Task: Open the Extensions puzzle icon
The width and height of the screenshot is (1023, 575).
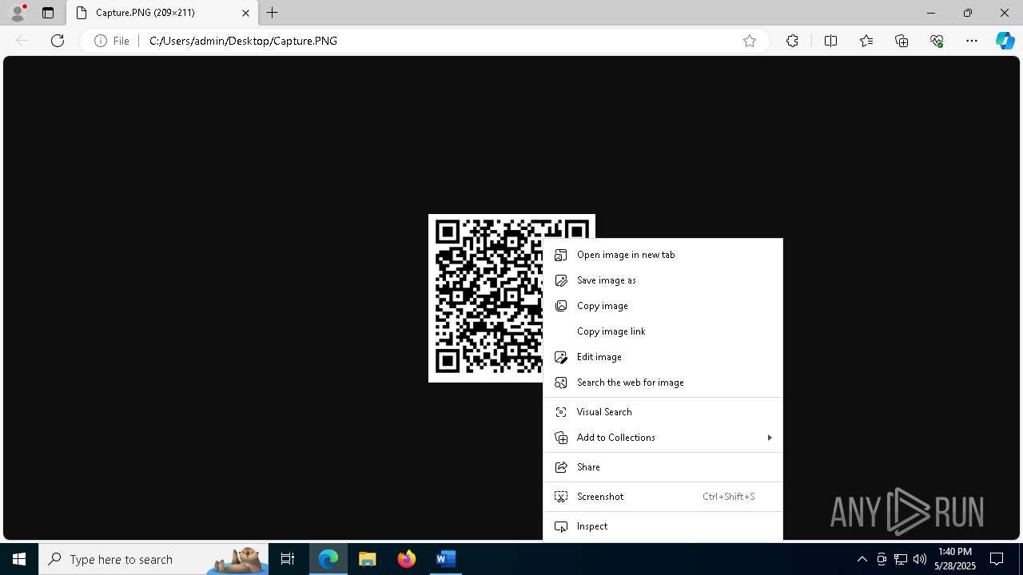Action: click(x=792, y=41)
